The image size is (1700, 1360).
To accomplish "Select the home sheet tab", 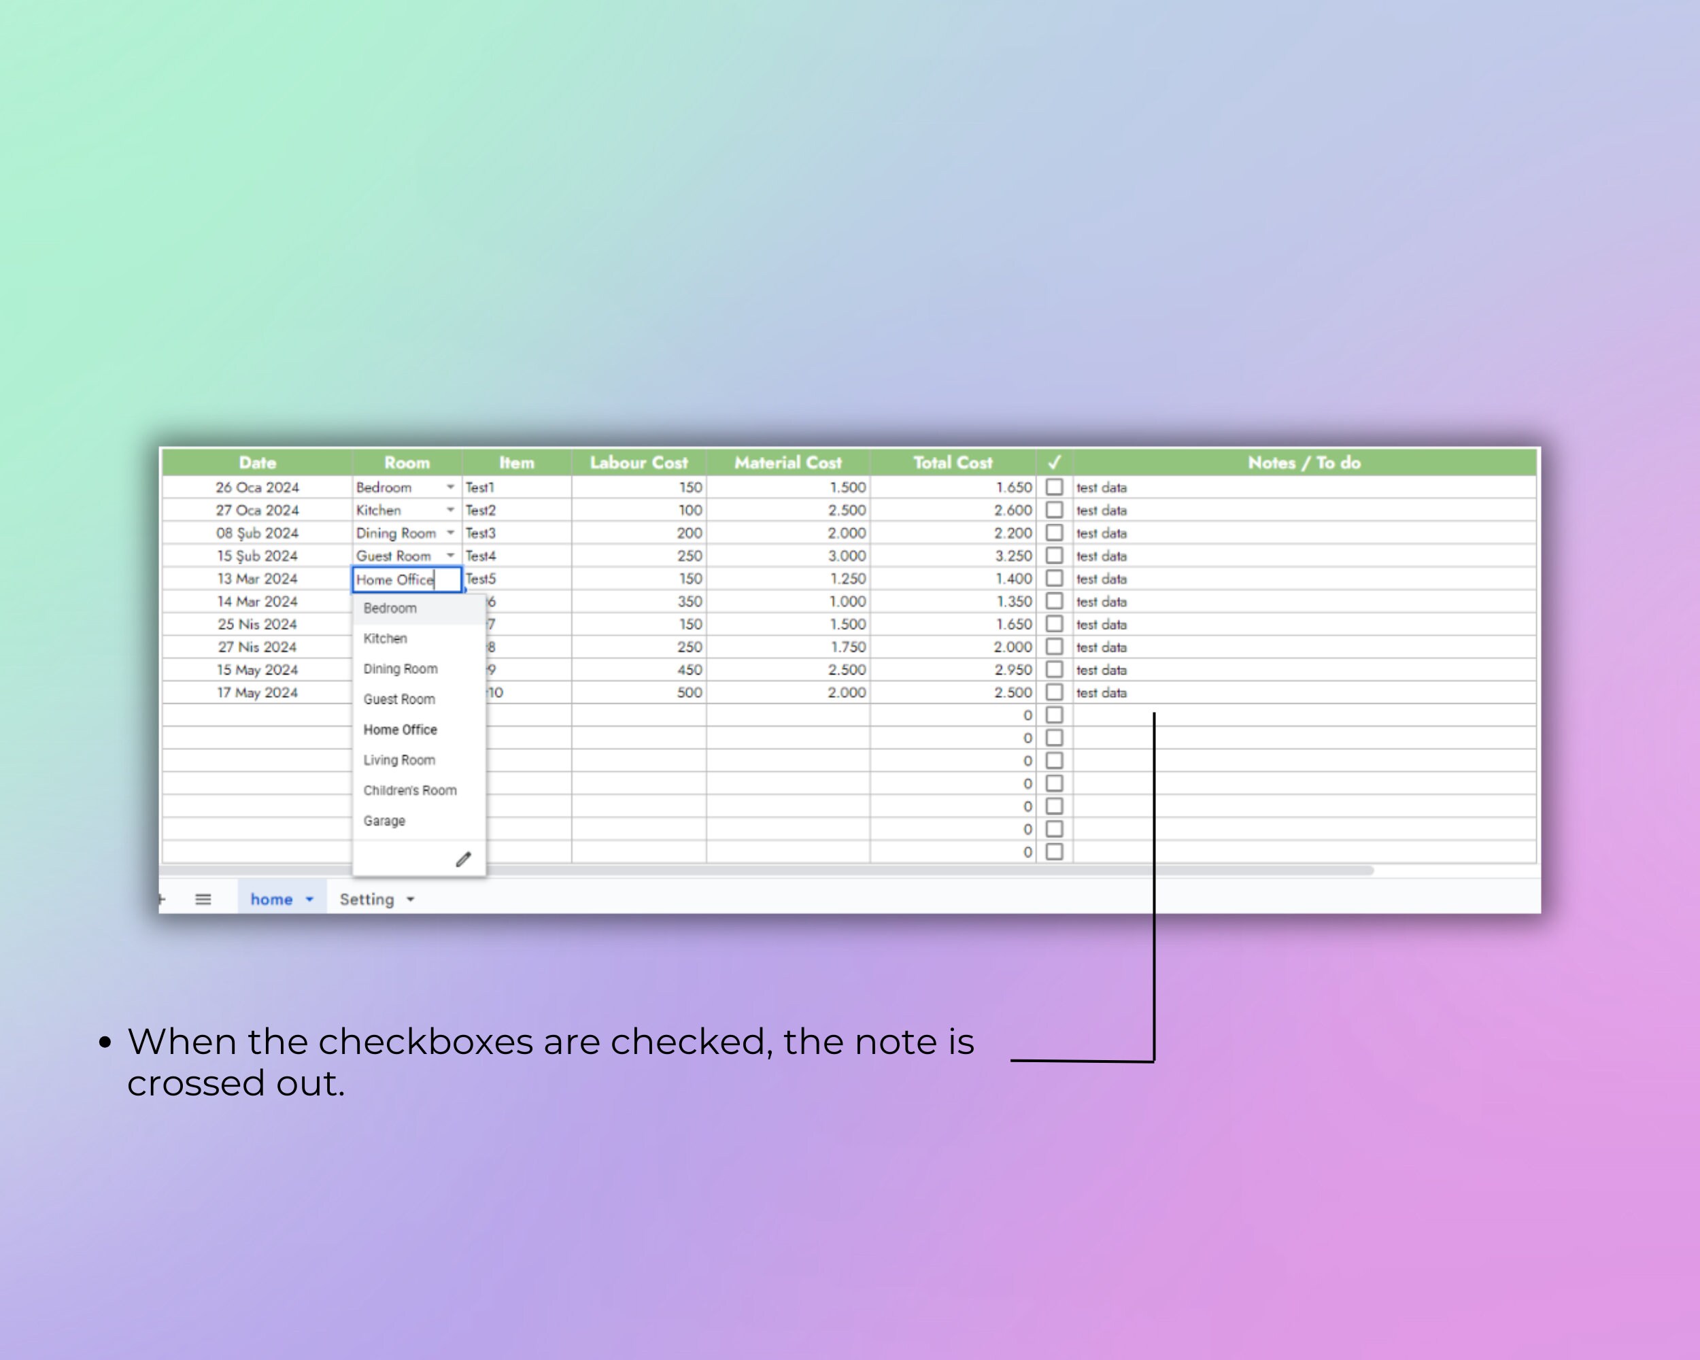I will [271, 900].
